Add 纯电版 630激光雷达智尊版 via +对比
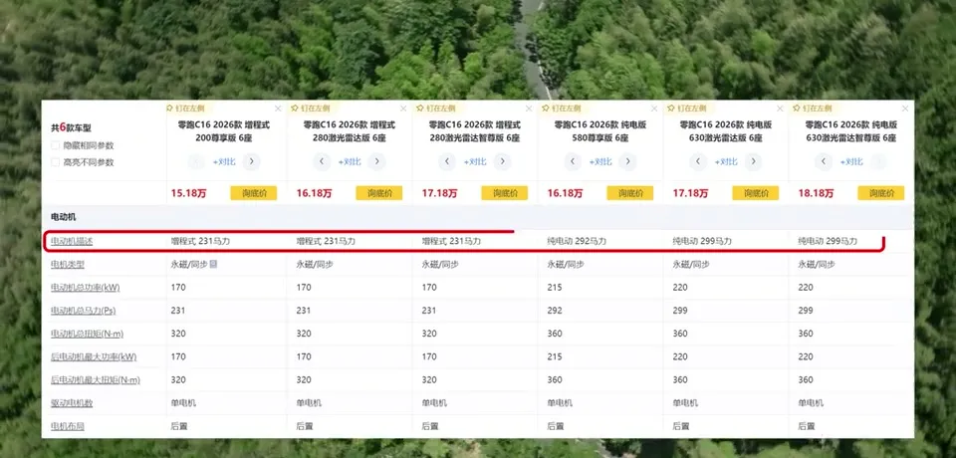This screenshot has width=956, height=458. pos(851,162)
